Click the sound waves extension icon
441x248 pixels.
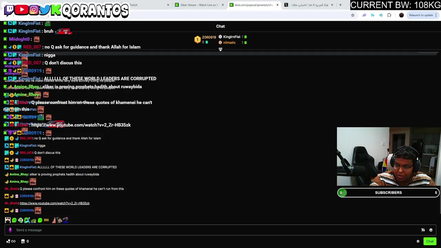click(381, 15)
